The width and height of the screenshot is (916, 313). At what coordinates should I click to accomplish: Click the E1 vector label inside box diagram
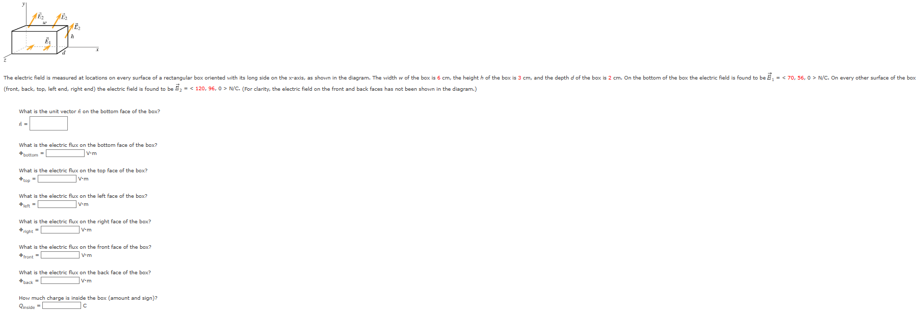[48, 40]
